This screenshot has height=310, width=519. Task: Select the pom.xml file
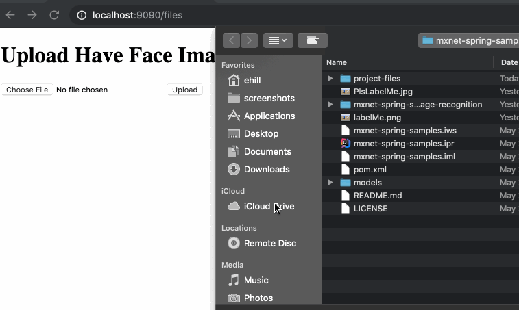click(x=421, y=170)
